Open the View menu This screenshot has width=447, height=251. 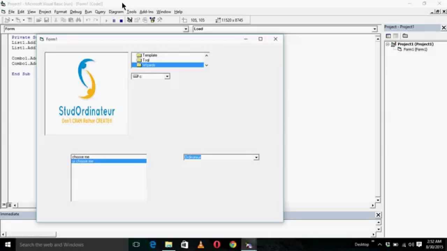pyautogui.click(x=31, y=12)
